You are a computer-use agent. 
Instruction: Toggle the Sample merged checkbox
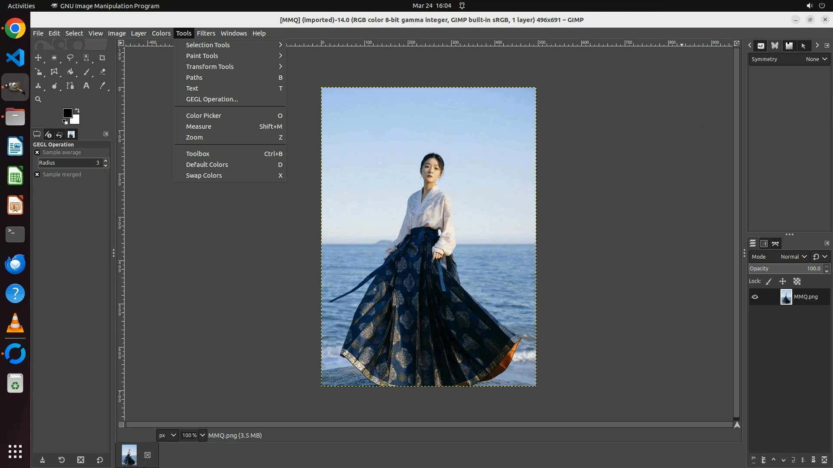pyautogui.click(x=37, y=175)
